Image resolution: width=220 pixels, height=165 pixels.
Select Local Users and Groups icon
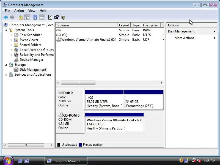(16, 50)
